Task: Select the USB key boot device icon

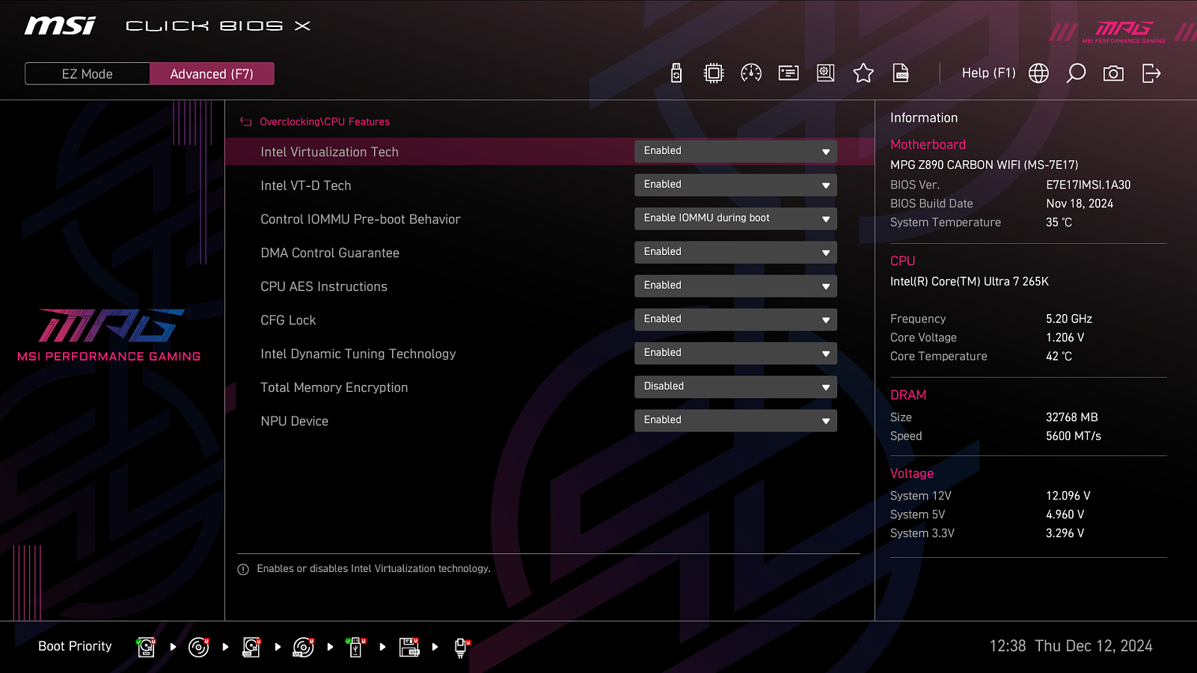Action: (x=356, y=647)
